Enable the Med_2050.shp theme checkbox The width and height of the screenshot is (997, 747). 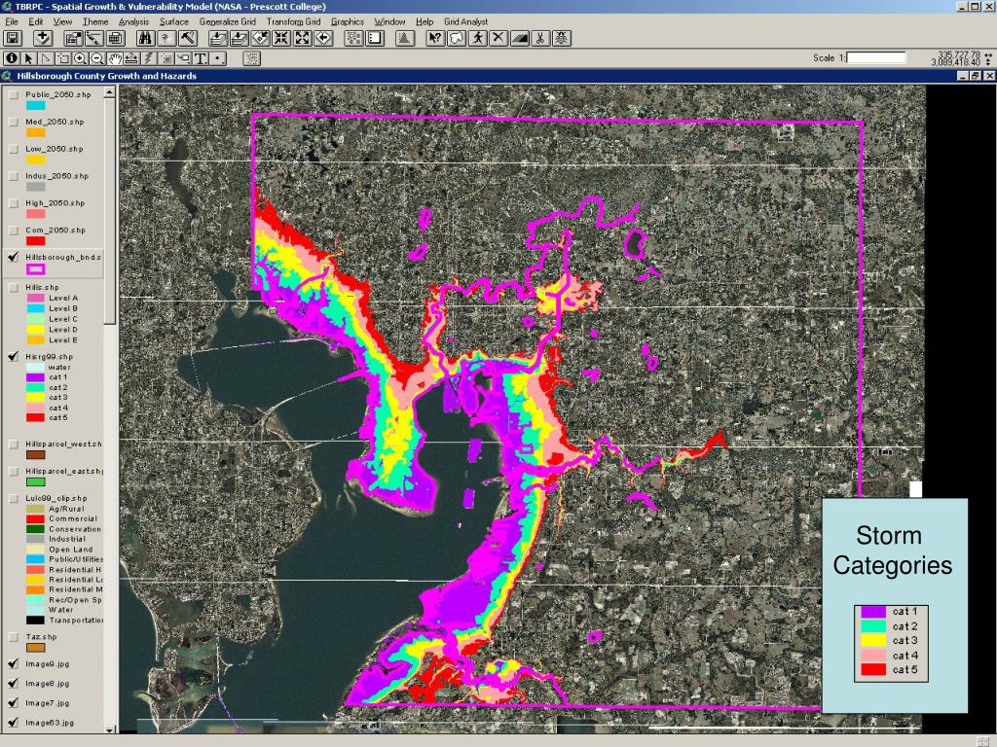[14, 123]
